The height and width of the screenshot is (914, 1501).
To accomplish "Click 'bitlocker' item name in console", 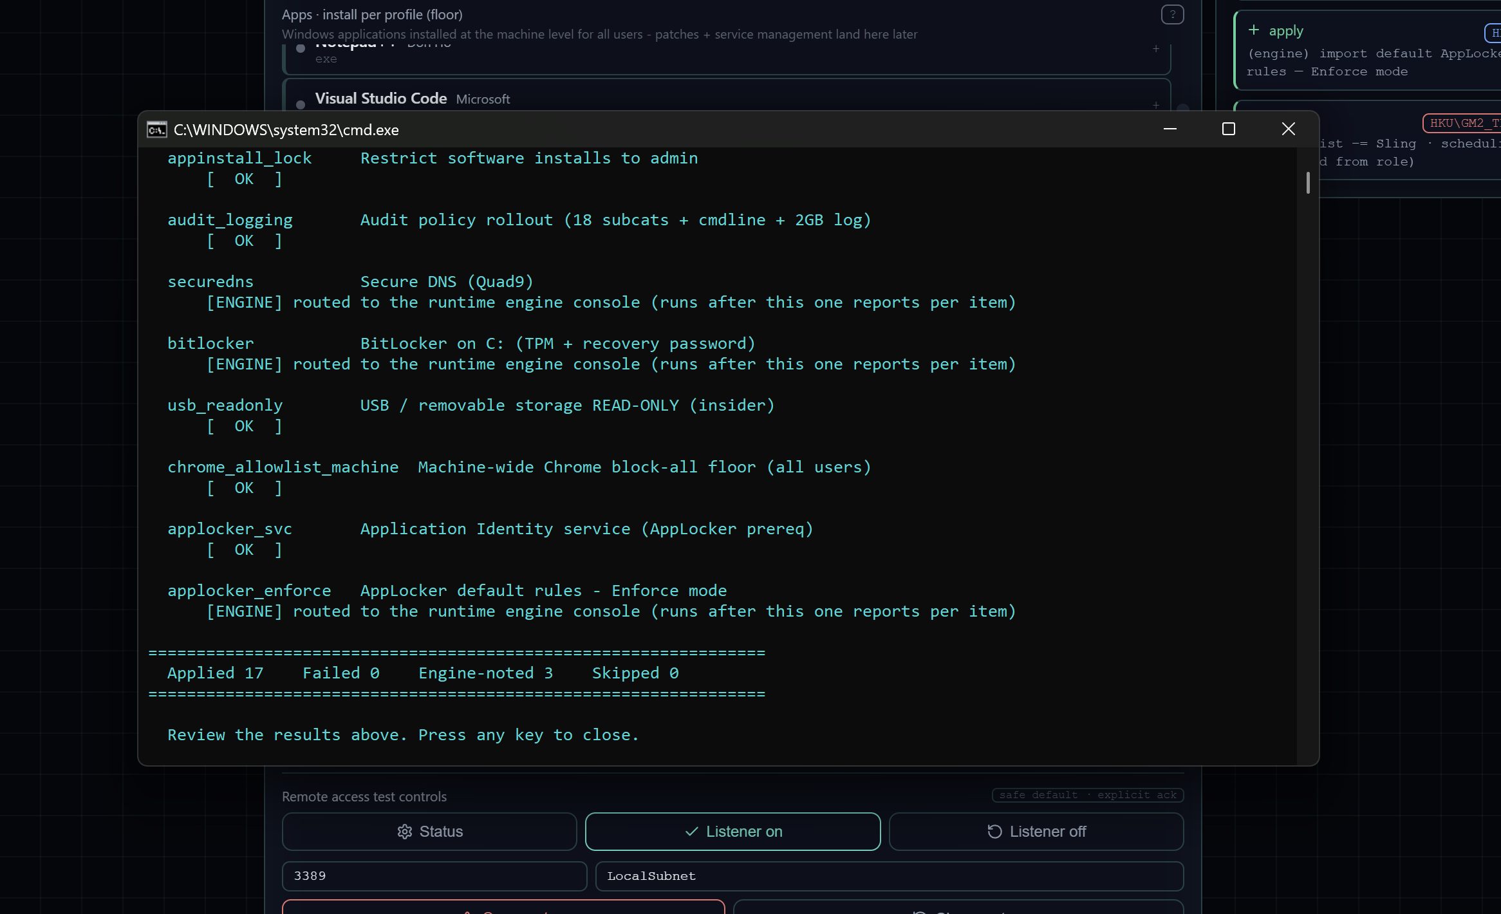I will click(210, 343).
